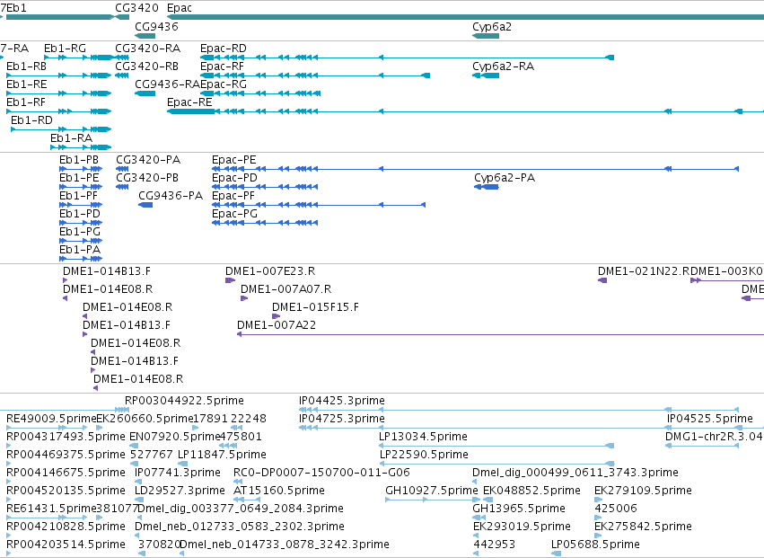Click the RC0-DP0007-150700-011-G06 label
Screen dimensions: 764x558
tap(321, 474)
